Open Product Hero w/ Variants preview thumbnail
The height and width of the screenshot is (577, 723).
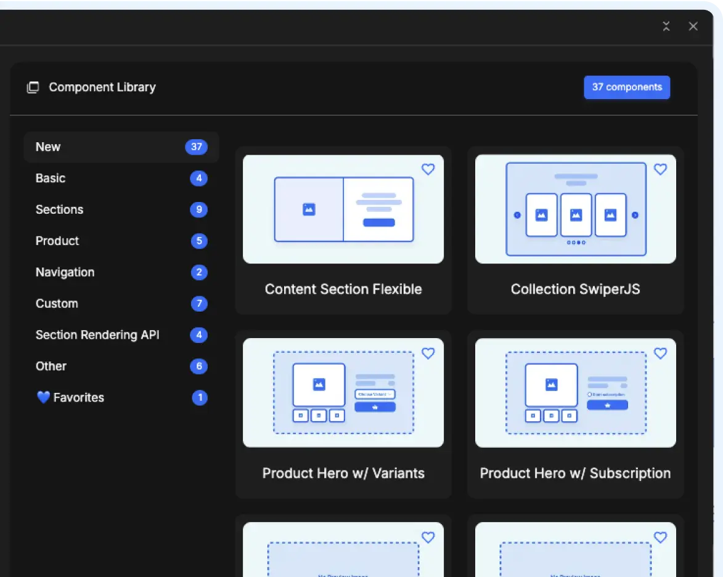(x=343, y=393)
